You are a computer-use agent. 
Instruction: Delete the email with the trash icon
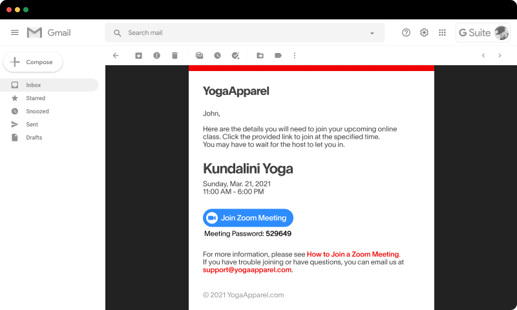pos(174,56)
